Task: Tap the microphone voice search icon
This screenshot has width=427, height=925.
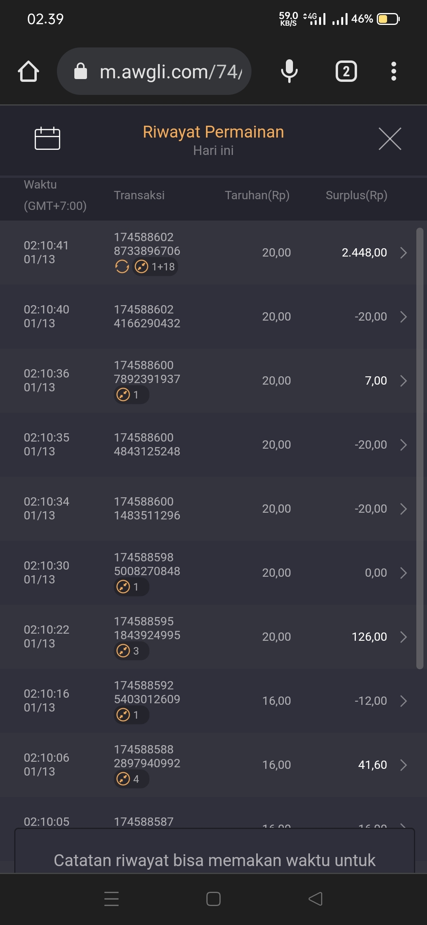Action: [289, 72]
